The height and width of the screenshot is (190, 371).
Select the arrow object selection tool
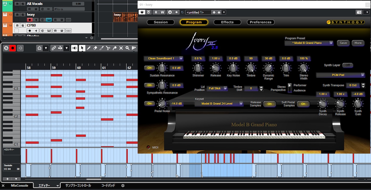tap(82, 48)
